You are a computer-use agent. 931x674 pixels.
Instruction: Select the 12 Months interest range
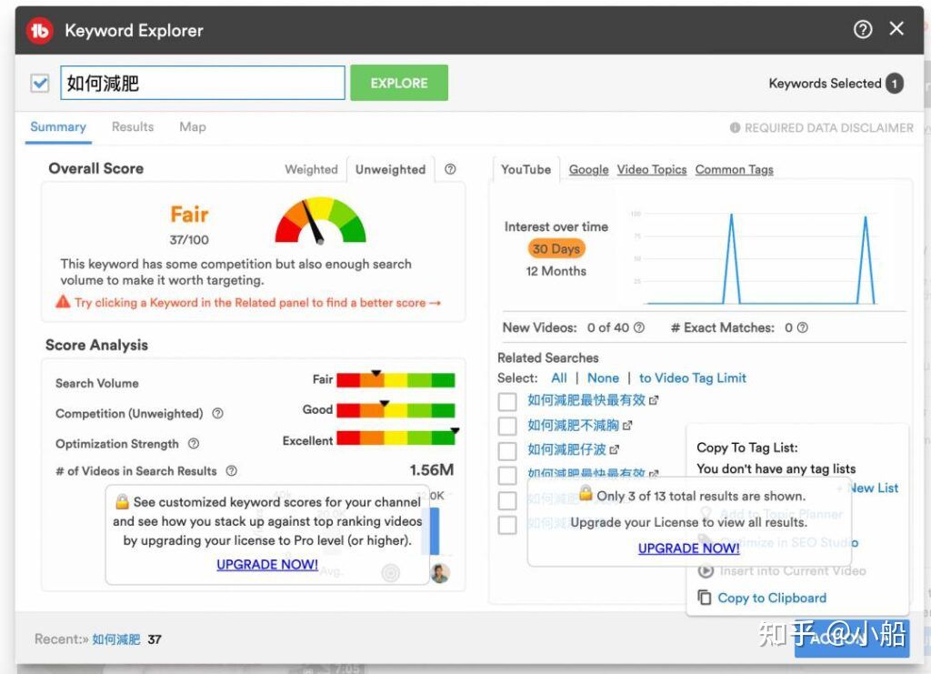coord(556,271)
